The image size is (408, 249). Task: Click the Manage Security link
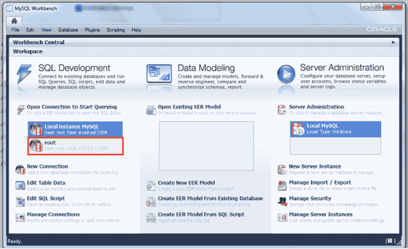pyautogui.click(x=310, y=199)
